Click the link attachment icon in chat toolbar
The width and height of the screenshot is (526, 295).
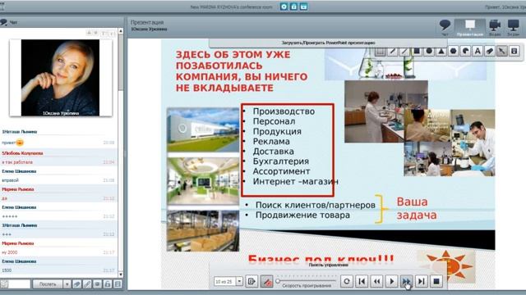[x=87, y=284]
